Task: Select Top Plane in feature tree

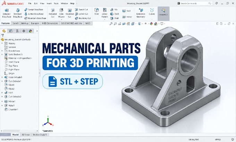Action: pyautogui.click(x=11, y=66)
